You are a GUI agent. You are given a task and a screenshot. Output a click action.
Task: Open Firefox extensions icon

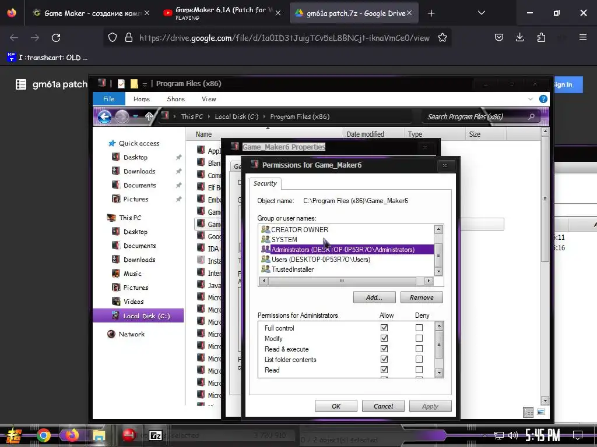point(541,37)
